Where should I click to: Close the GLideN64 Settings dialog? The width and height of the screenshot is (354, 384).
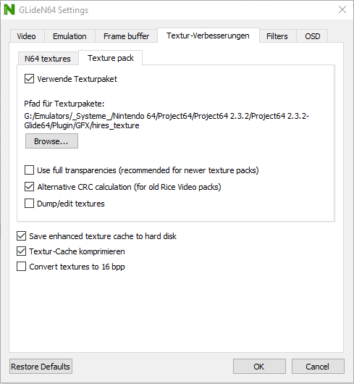[x=342, y=10]
